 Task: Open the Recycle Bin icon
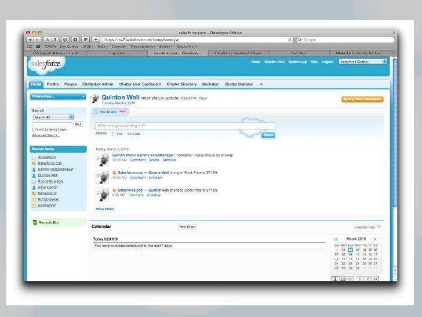click(35, 222)
